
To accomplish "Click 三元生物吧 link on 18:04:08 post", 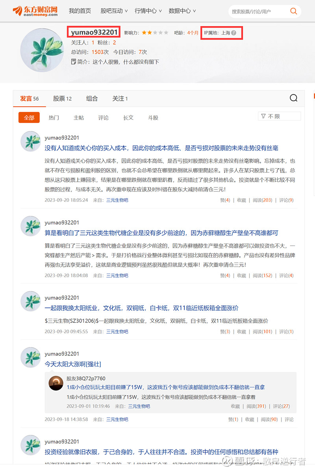I will tap(117, 276).
